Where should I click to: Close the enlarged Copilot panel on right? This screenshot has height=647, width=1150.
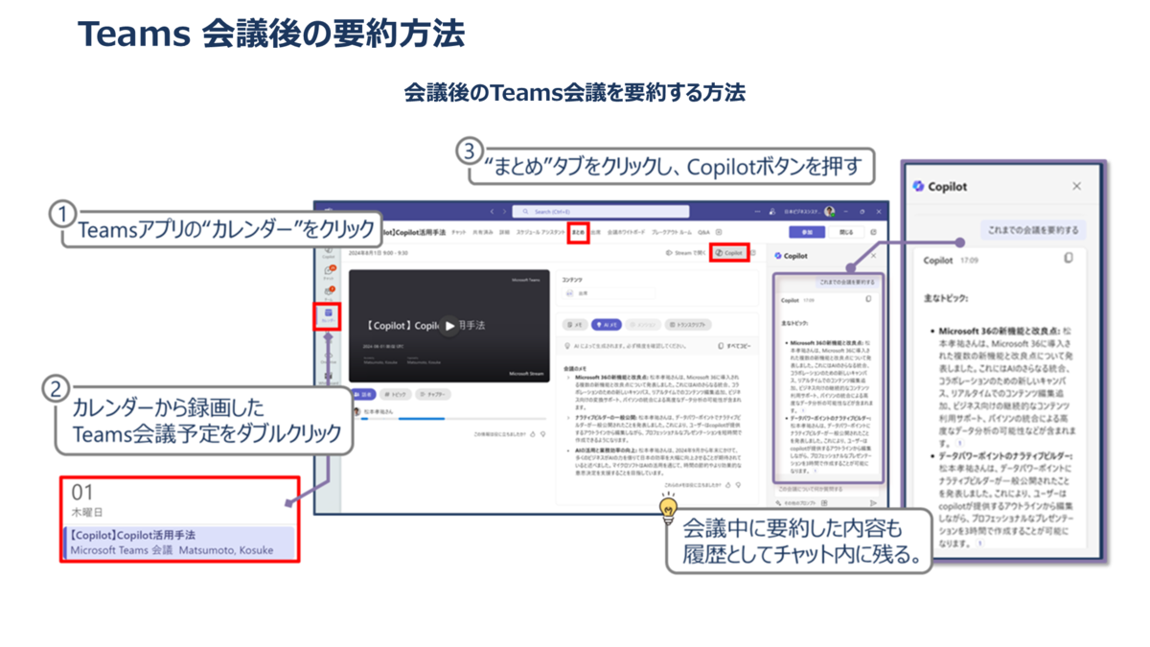(x=1076, y=186)
